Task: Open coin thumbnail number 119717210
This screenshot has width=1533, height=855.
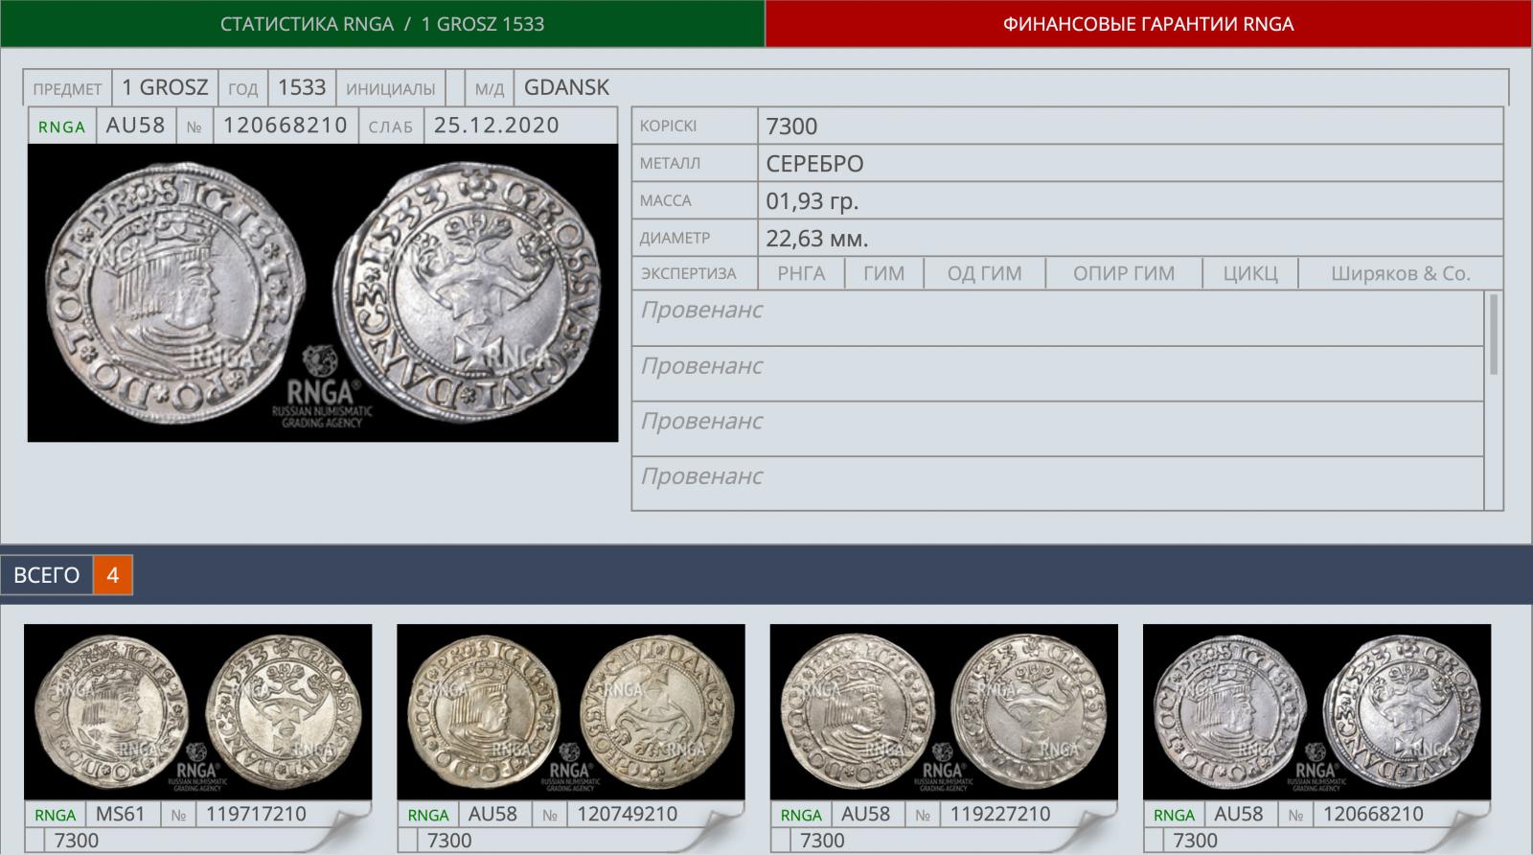Action: pos(197,712)
